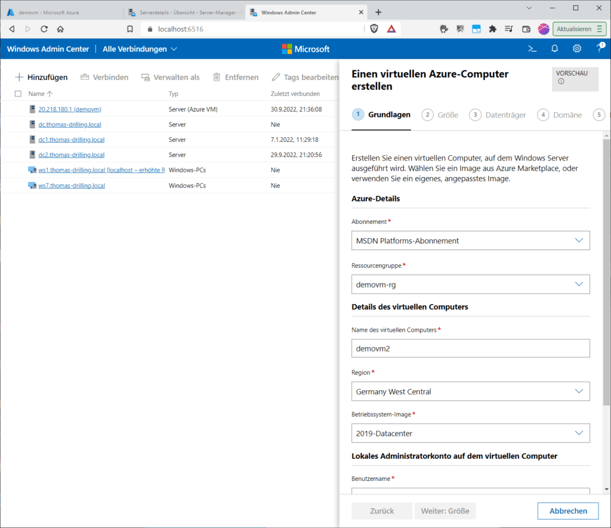
Task: Open the Betriebssystem-Image dropdown
Action: point(470,433)
